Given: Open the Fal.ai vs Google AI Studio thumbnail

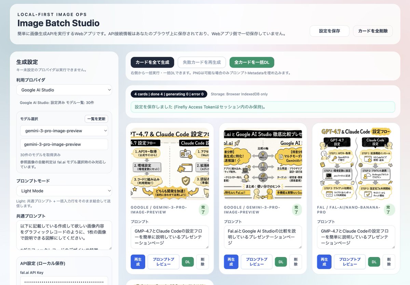Looking at the screenshot, I should [x=263, y=163].
